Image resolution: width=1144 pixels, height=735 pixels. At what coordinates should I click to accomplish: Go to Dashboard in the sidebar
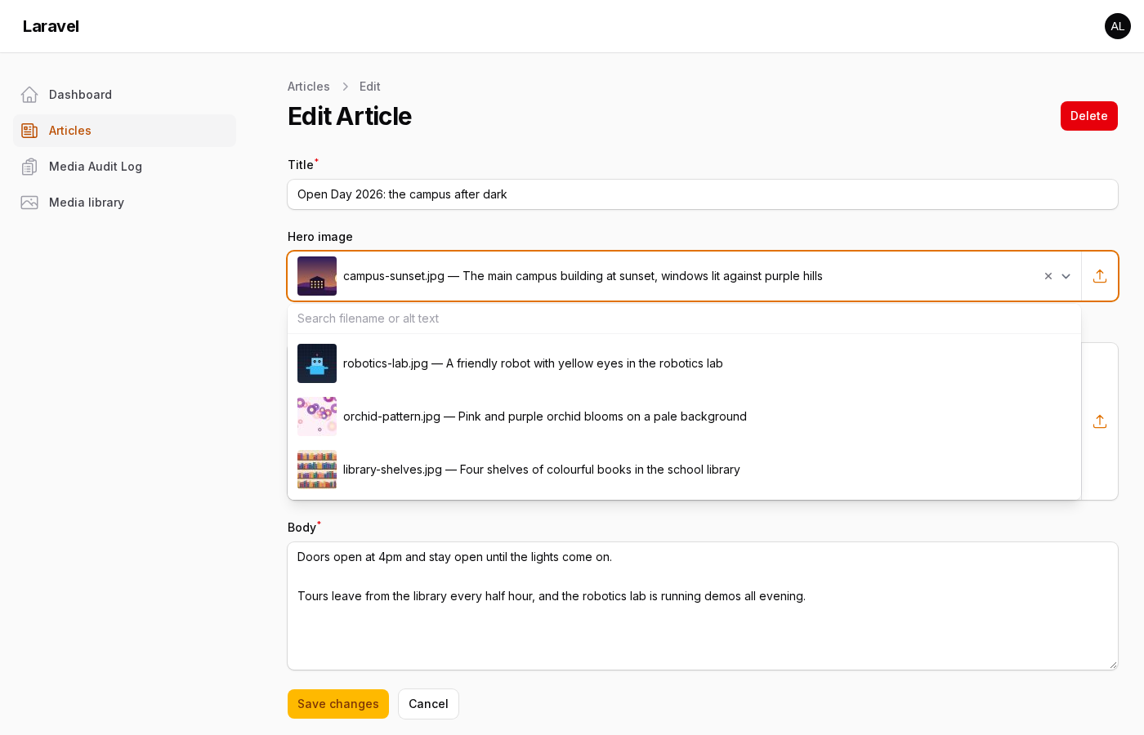(x=124, y=95)
